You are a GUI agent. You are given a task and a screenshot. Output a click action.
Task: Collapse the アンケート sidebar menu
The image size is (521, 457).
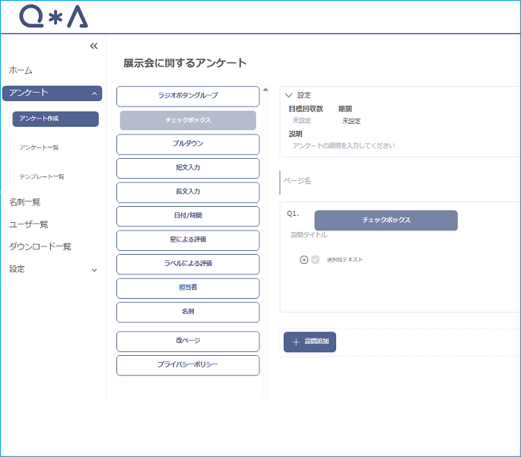(94, 94)
